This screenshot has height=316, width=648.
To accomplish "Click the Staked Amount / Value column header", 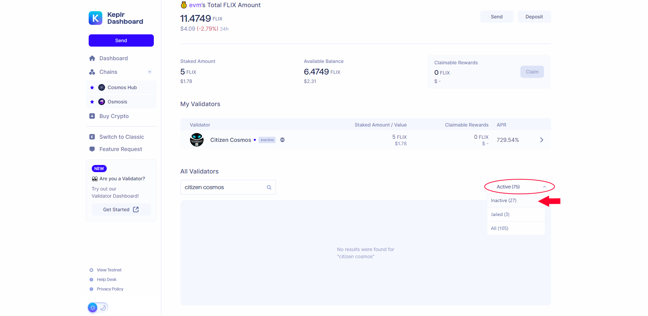I will pyautogui.click(x=381, y=125).
